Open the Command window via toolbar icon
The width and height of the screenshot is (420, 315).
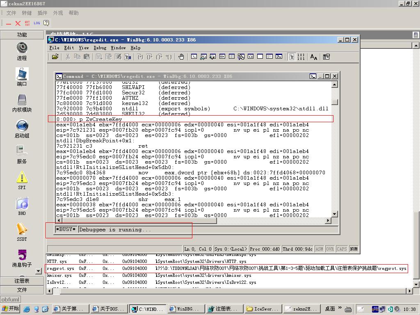pyautogui.click(x=194, y=57)
